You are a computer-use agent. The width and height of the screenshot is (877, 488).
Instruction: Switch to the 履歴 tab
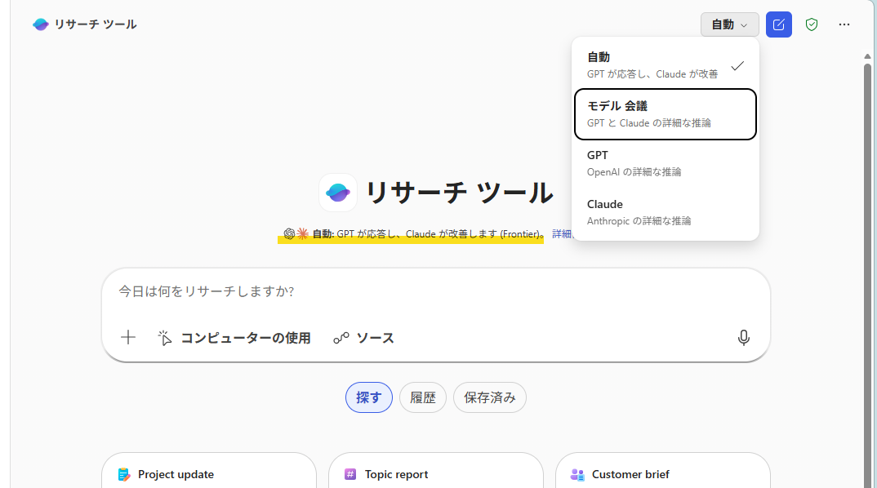coord(423,397)
